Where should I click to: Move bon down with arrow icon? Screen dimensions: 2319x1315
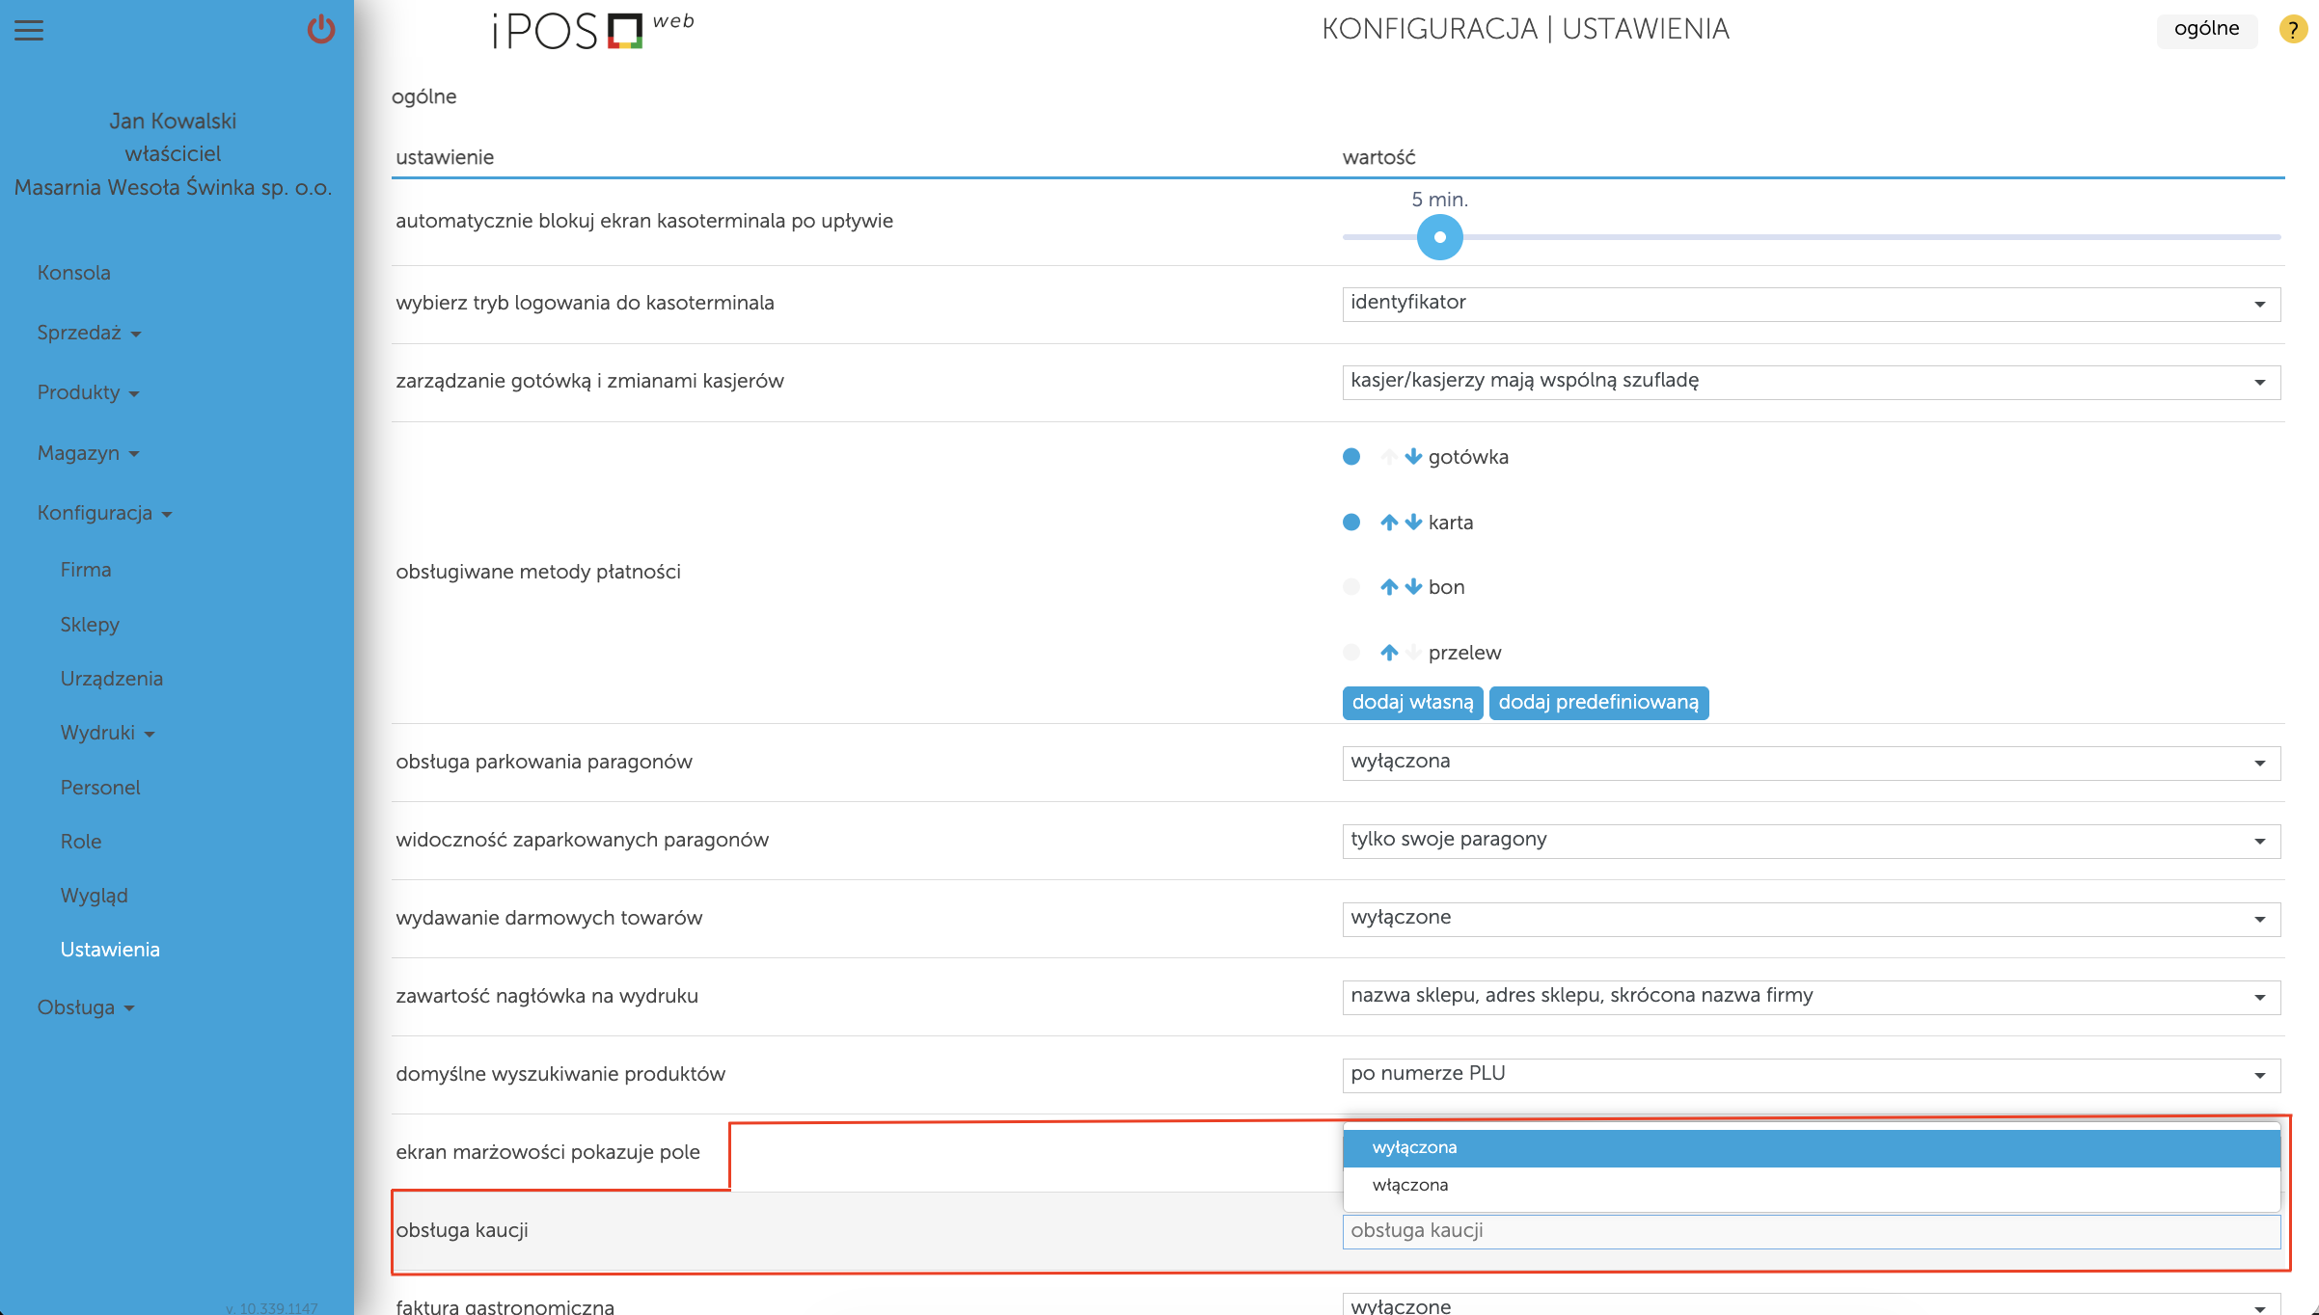(x=1413, y=587)
